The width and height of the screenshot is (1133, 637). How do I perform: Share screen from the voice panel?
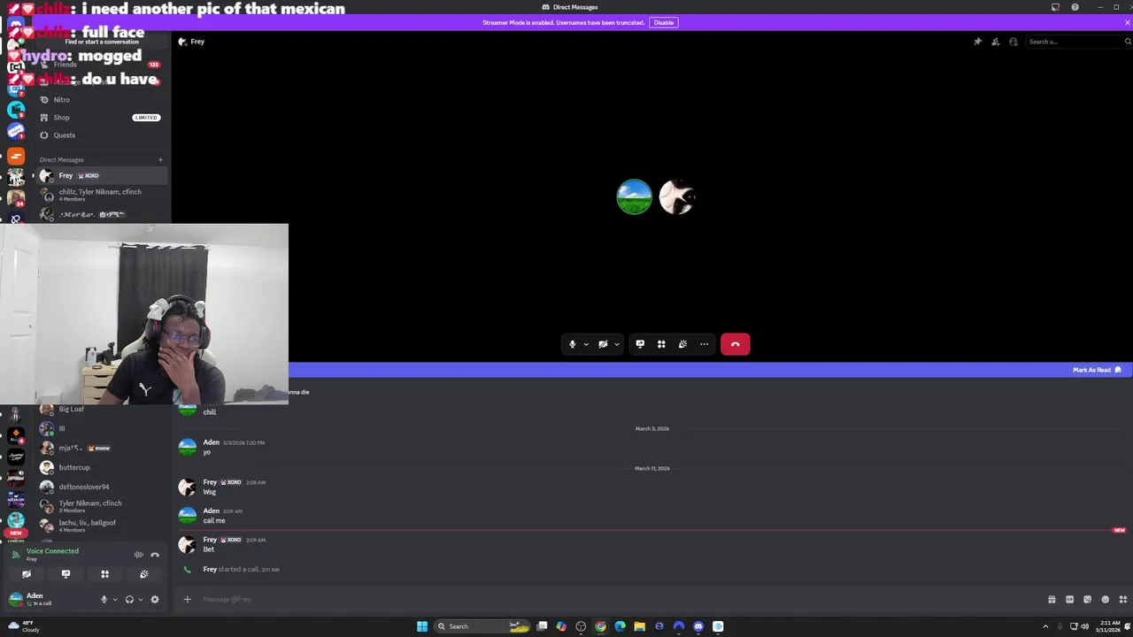(x=66, y=574)
